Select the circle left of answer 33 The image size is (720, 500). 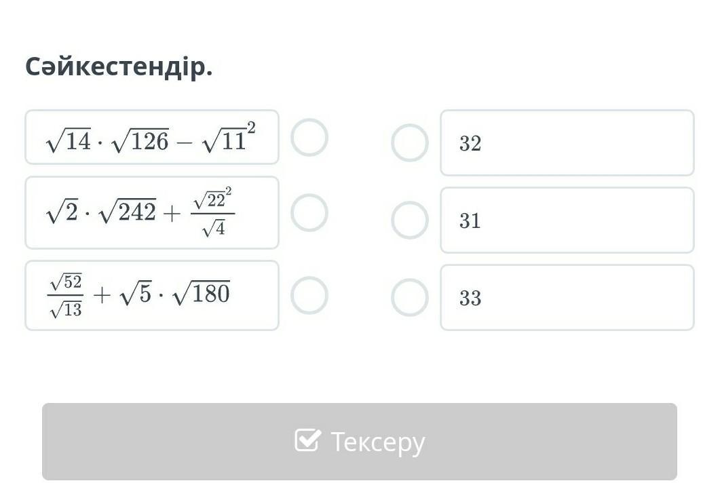tap(410, 297)
